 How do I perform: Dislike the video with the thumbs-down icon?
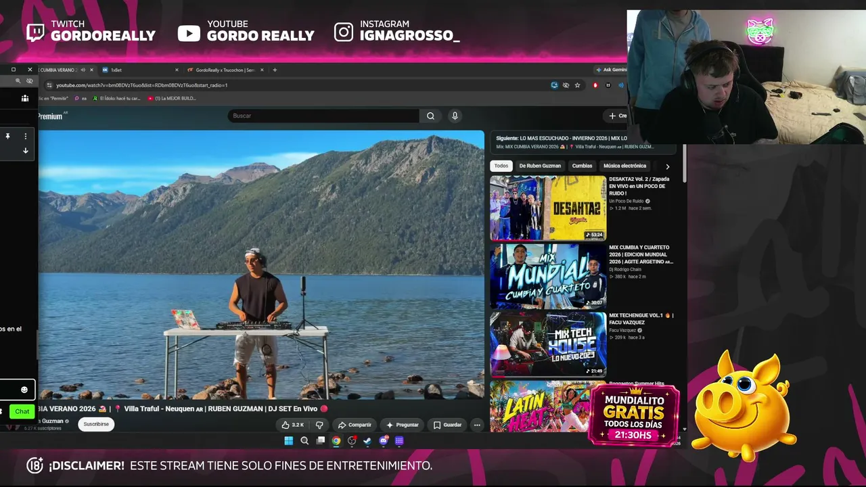(x=319, y=425)
